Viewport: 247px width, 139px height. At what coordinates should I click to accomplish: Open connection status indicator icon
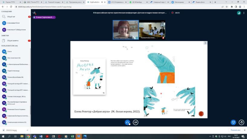239,13
